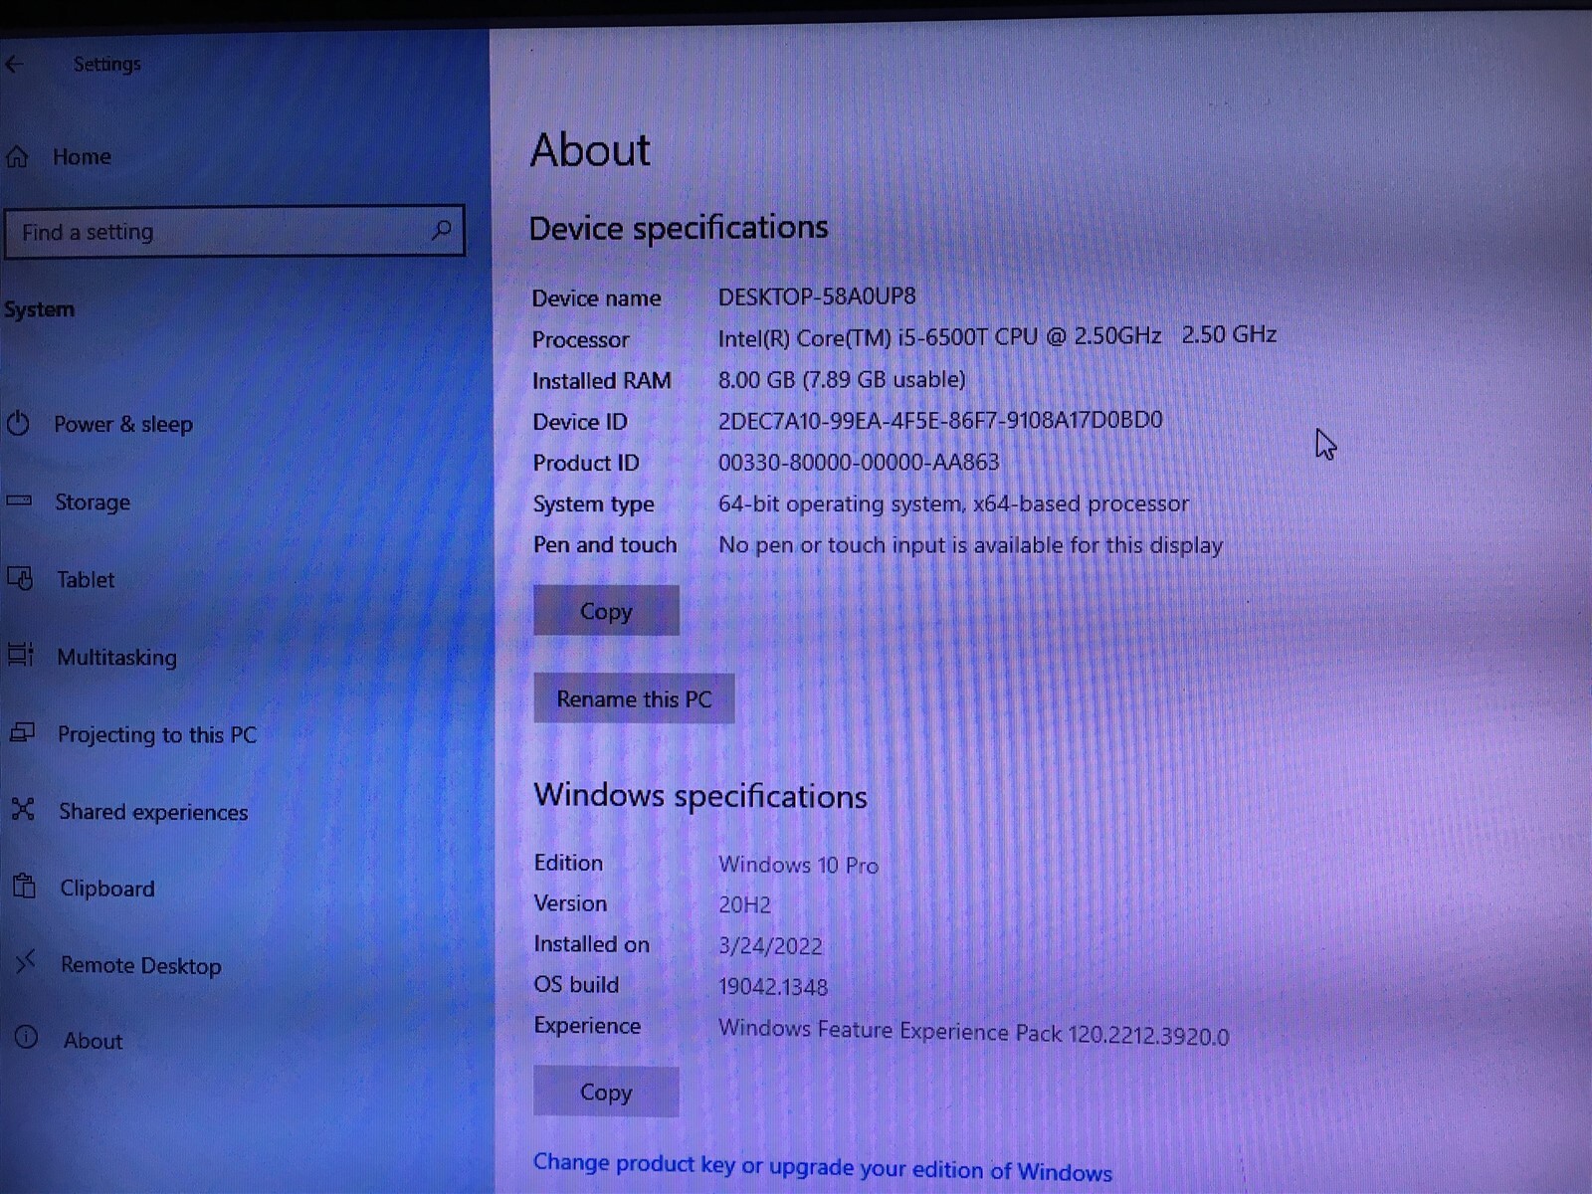The height and width of the screenshot is (1194, 1592).
Task: Click the Pen and touch label
Action: (605, 545)
